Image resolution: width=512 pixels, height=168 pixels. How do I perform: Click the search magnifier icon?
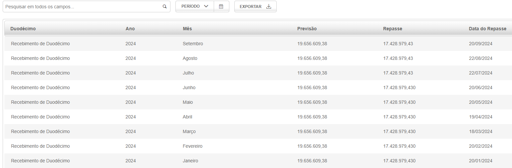(164, 7)
